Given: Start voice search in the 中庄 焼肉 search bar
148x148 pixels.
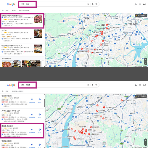Looking at the screenshot, I should tap(93, 4).
